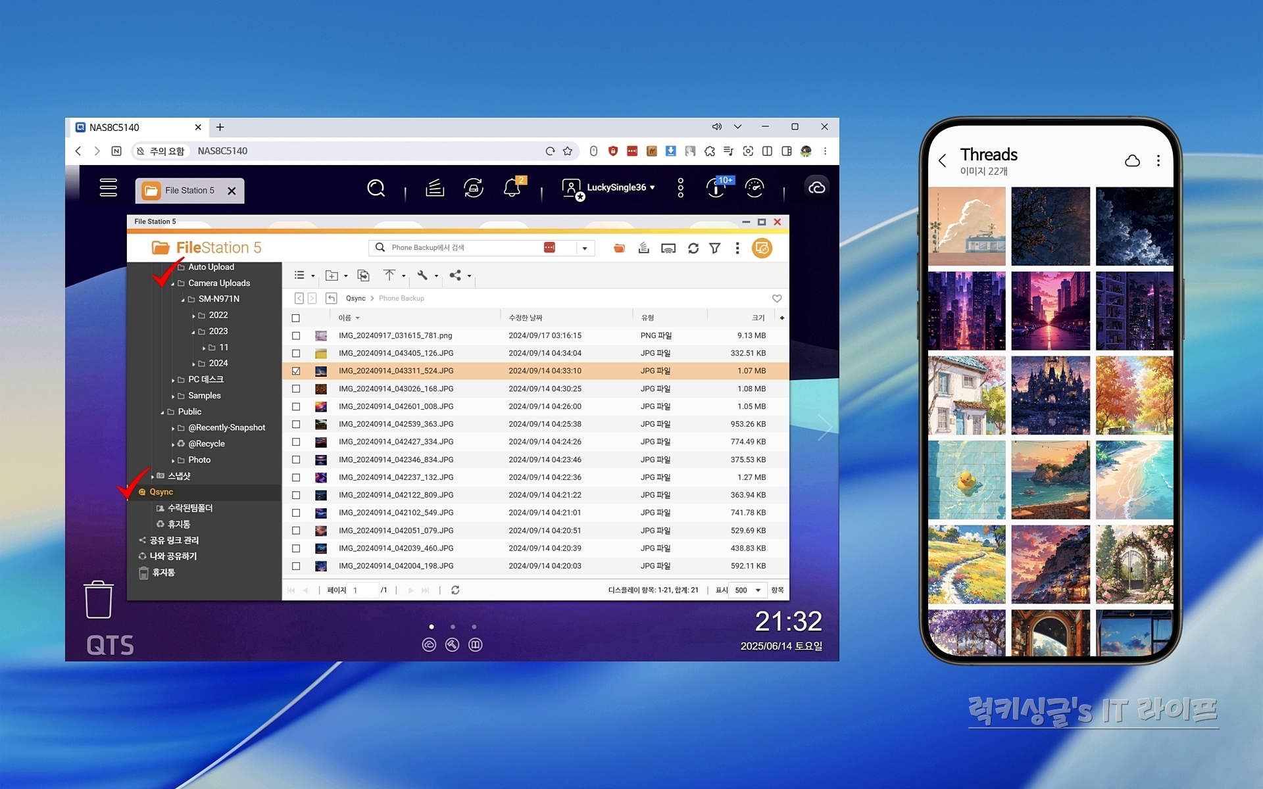This screenshot has height=789, width=1263.
Task: Click the refresh icon in pagination bar
Action: (x=455, y=590)
